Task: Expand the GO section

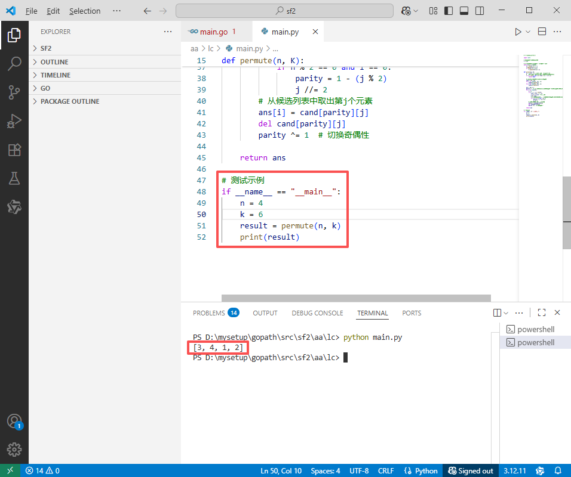Action: [105, 88]
